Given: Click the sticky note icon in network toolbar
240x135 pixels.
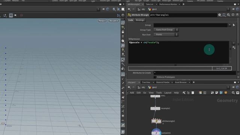Looking at the screenshot, I should click(x=217, y=93).
